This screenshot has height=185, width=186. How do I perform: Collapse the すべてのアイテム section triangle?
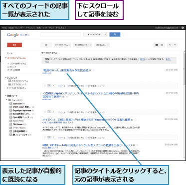(6, 58)
